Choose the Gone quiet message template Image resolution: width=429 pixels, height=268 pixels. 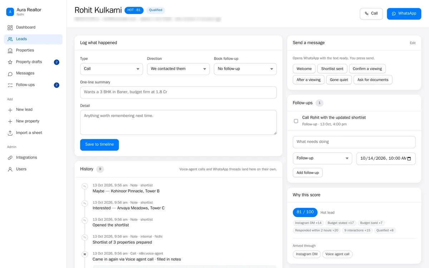[x=339, y=80]
